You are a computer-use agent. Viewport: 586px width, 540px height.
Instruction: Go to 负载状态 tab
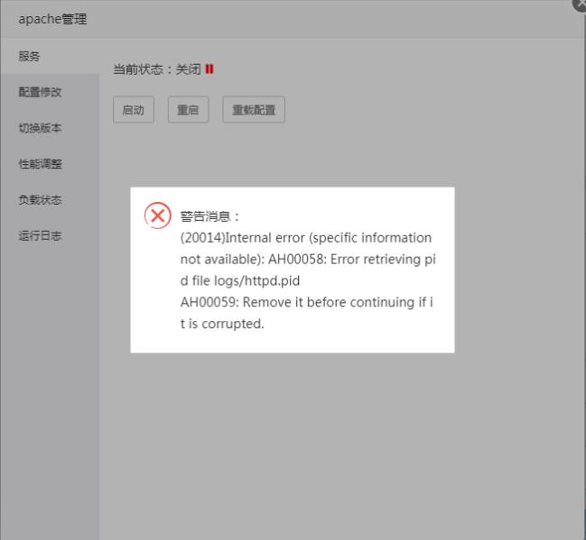pos(50,199)
